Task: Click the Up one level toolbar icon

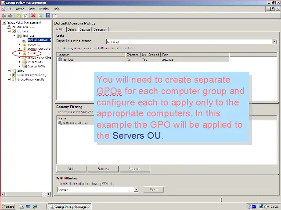Action: (x=19, y=15)
